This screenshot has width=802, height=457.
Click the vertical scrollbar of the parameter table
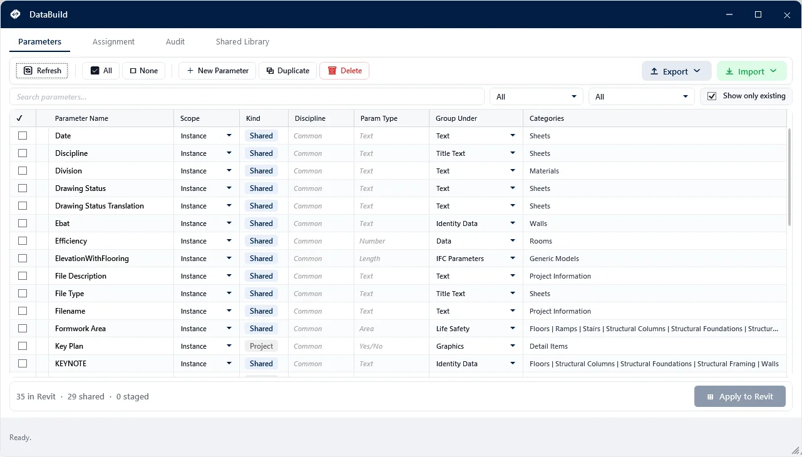click(790, 177)
